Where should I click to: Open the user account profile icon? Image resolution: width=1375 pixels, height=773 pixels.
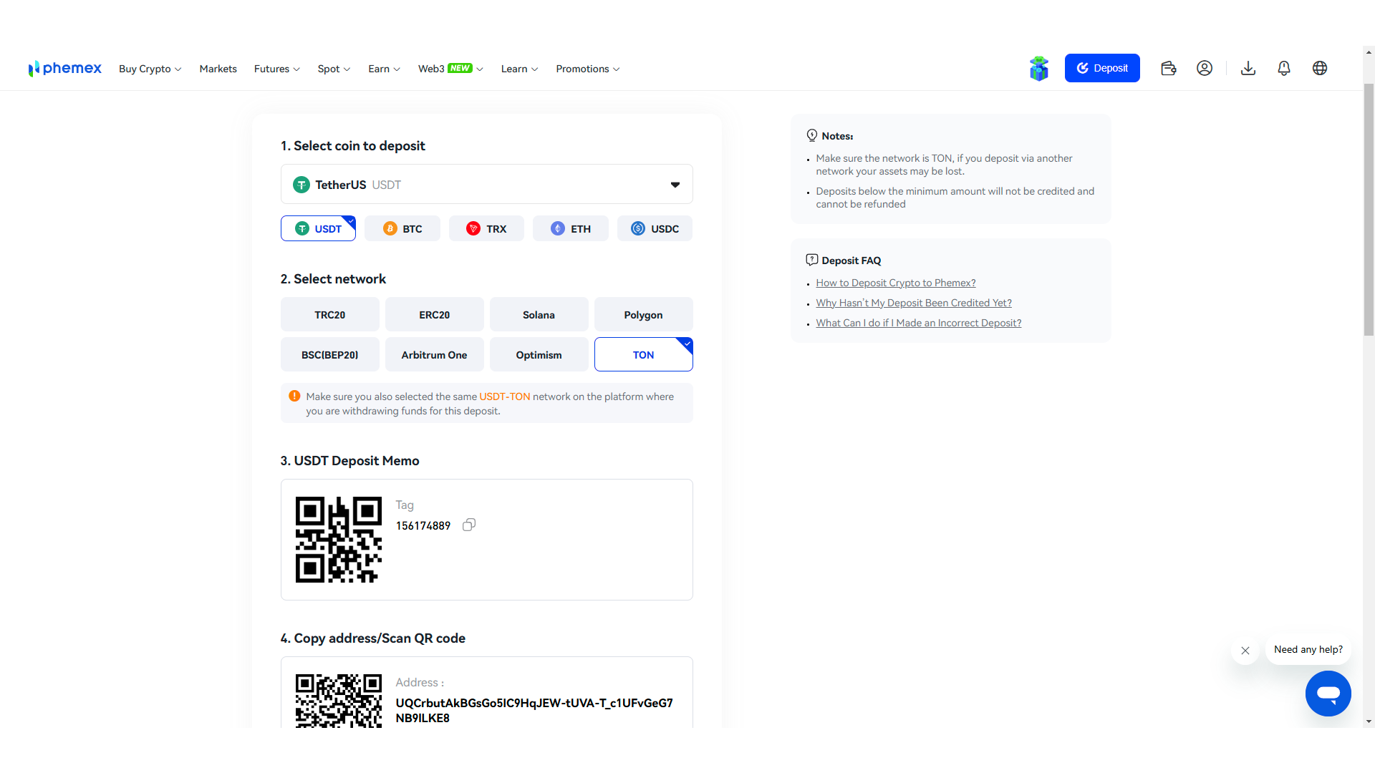tap(1205, 68)
